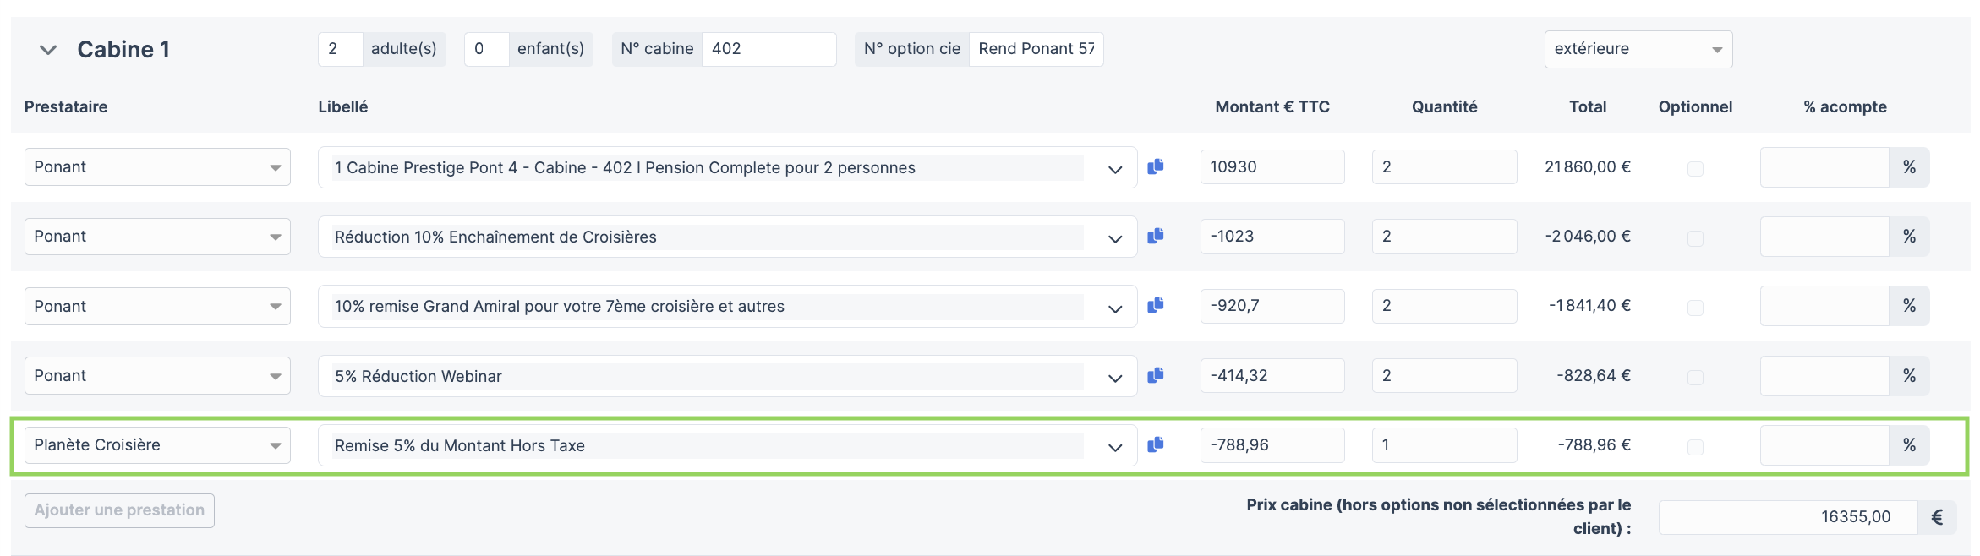1980x556 pixels.
Task: Tick Optionnel for Remise 5% Hors Taxe
Action: click(x=1695, y=447)
